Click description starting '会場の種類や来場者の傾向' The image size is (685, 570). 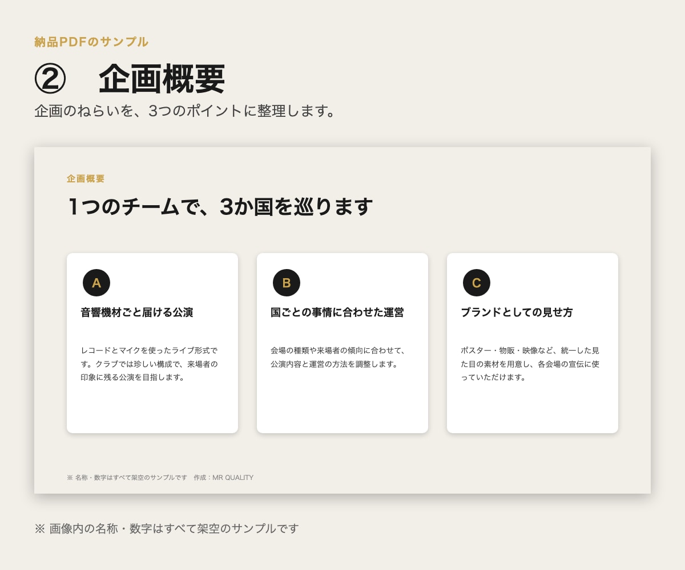(339, 357)
